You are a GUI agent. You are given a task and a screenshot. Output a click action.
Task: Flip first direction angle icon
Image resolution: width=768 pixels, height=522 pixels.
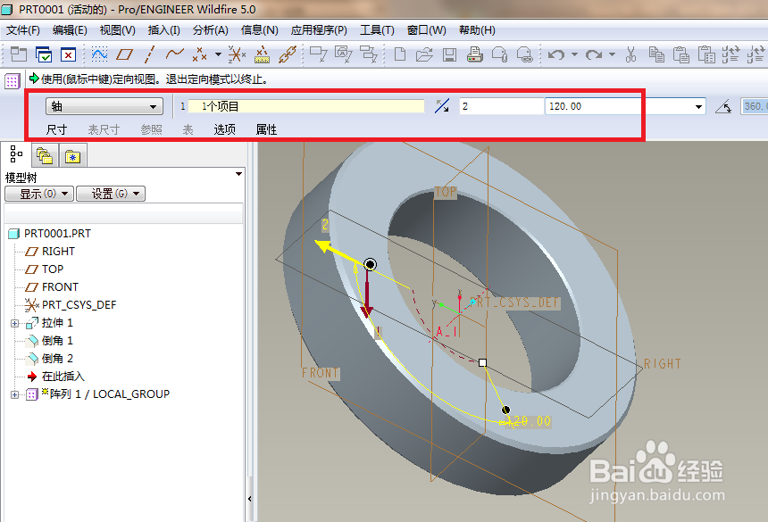pyautogui.click(x=442, y=106)
